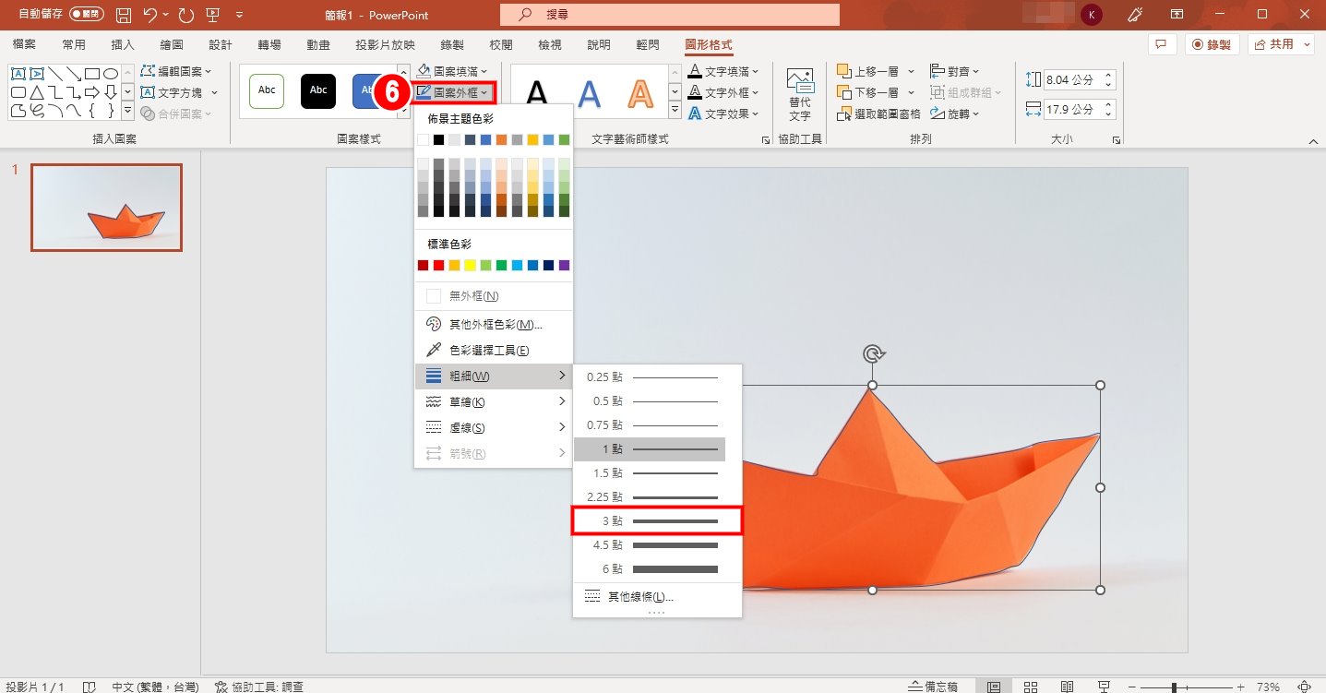Open Customize Quick Access Toolbar dropdown
The height and width of the screenshot is (693, 1326).
coord(240,15)
